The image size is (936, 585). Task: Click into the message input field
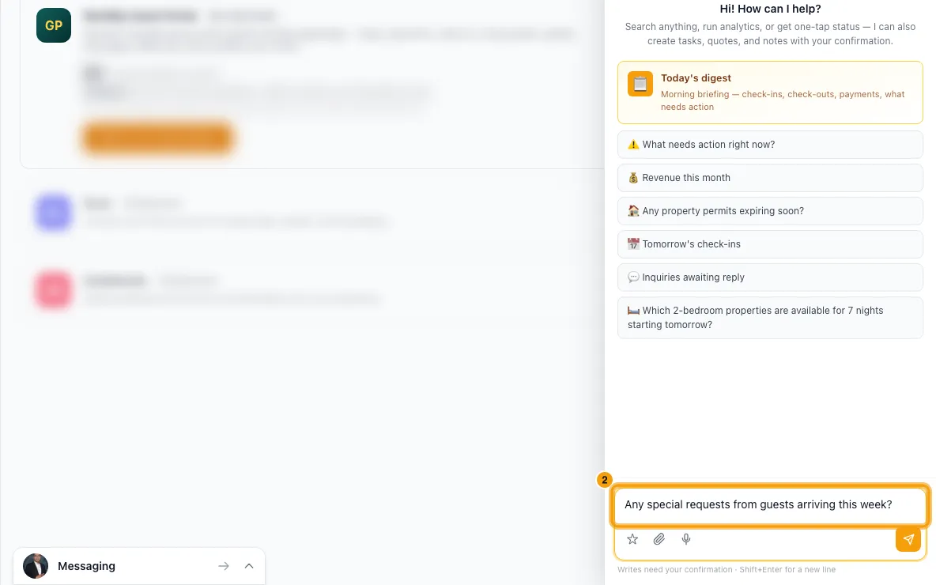(770, 505)
